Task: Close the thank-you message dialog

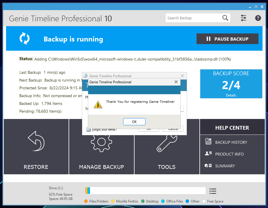Action: click(176, 82)
